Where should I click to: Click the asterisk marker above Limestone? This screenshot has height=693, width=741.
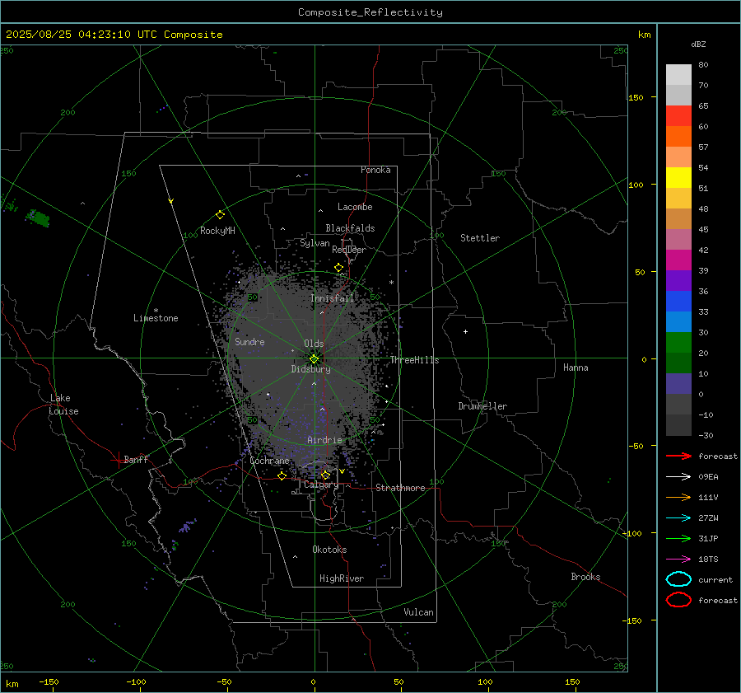click(x=156, y=311)
